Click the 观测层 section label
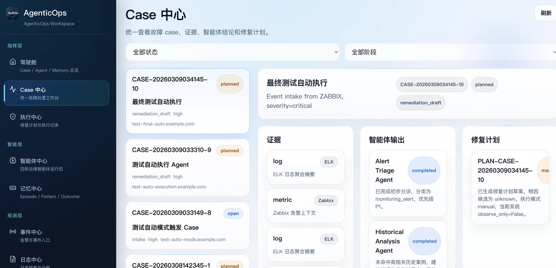The image size is (556, 268). (x=15, y=216)
